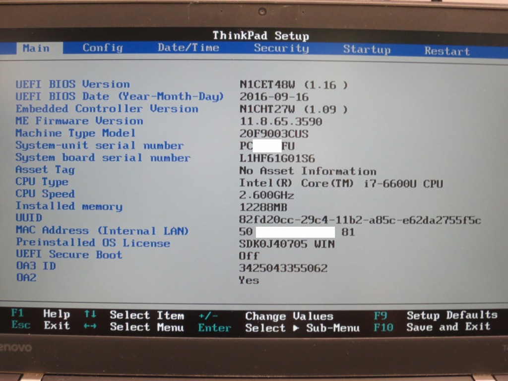Click the up/down arrows icon for Select Item

[90, 315]
